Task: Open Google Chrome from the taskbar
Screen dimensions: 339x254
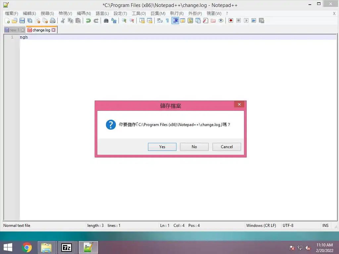Action: pos(27,247)
